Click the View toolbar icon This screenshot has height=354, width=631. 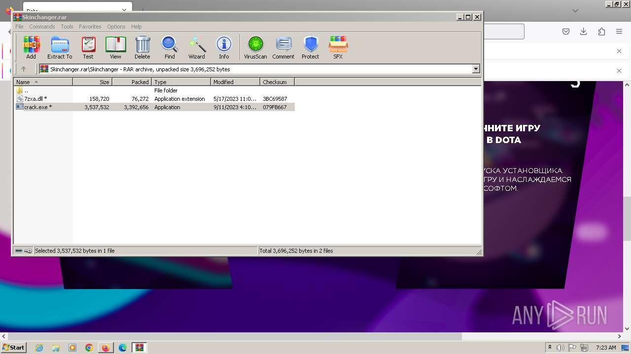coord(115,48)
